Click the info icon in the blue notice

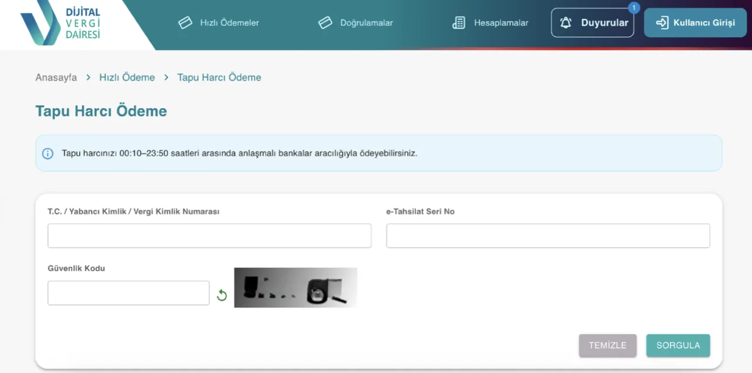coord(48,153)
